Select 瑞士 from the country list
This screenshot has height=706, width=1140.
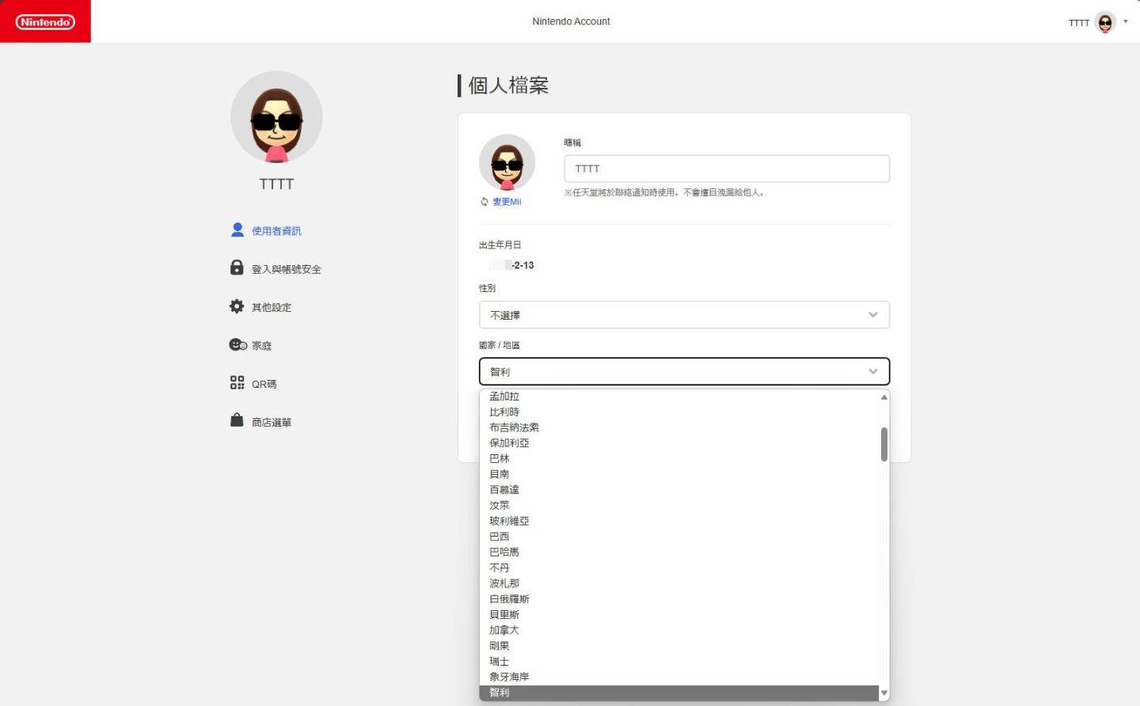click(679, 662)
